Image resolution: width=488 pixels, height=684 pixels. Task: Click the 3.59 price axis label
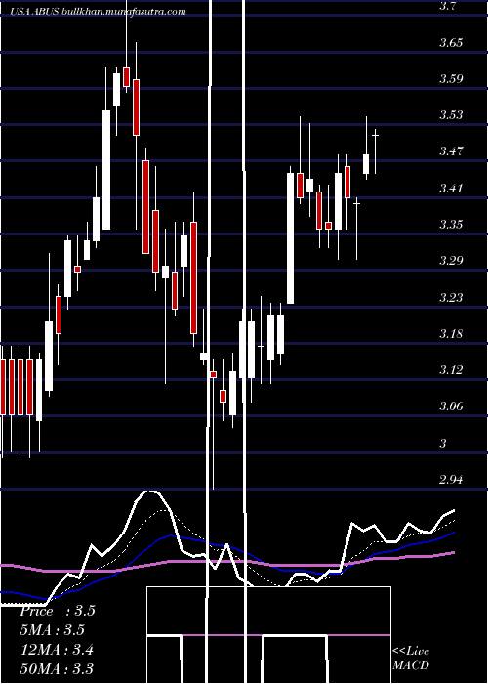(451, 79)
